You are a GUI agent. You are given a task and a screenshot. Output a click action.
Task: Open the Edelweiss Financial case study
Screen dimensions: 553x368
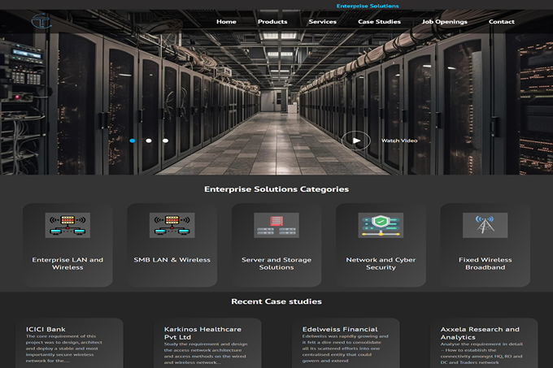pos(346,343)
